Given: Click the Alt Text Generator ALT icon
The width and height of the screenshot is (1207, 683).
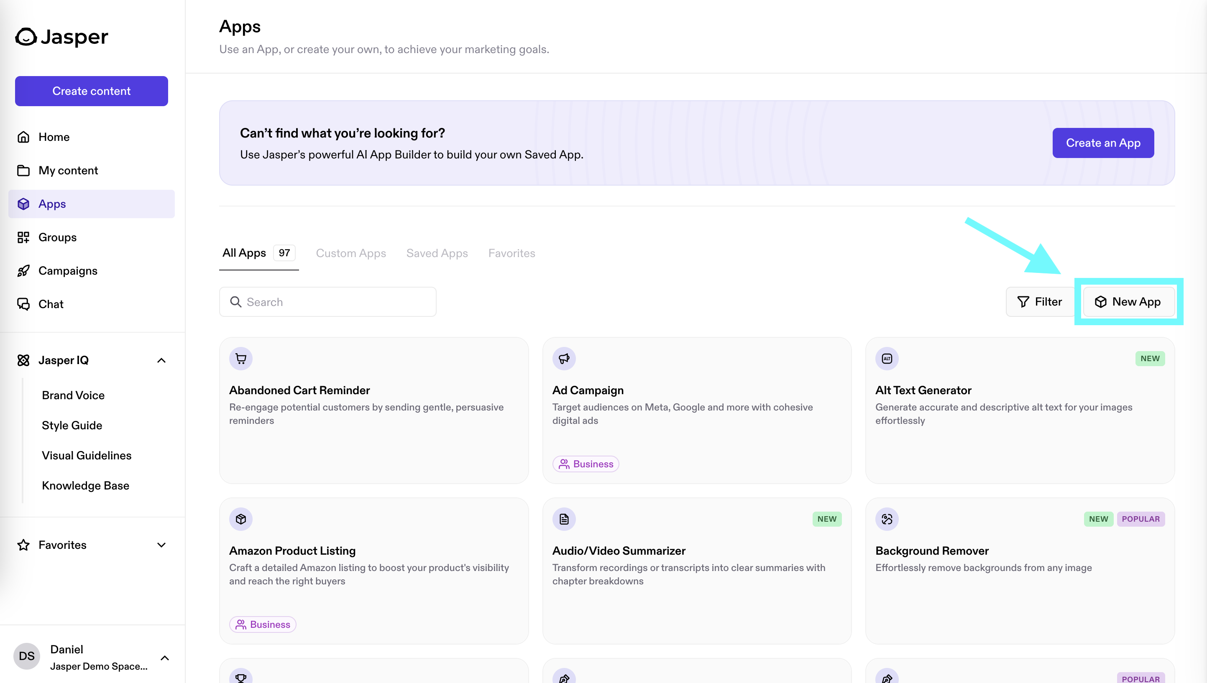Looking at the screenshot, I should [887, 359].
